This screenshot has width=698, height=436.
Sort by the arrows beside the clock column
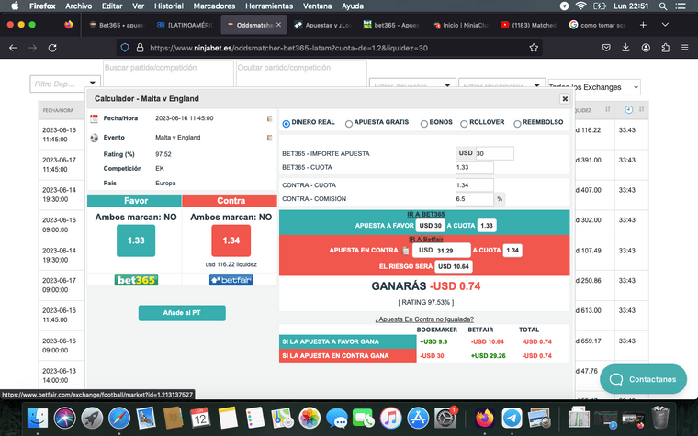(641, 109)
